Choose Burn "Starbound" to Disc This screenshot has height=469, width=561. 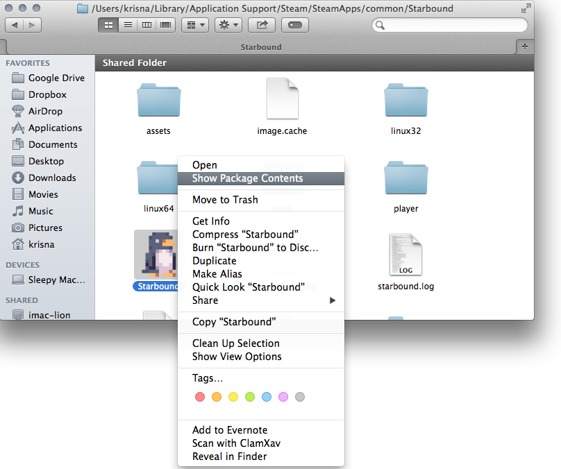[x=261, y=248]
